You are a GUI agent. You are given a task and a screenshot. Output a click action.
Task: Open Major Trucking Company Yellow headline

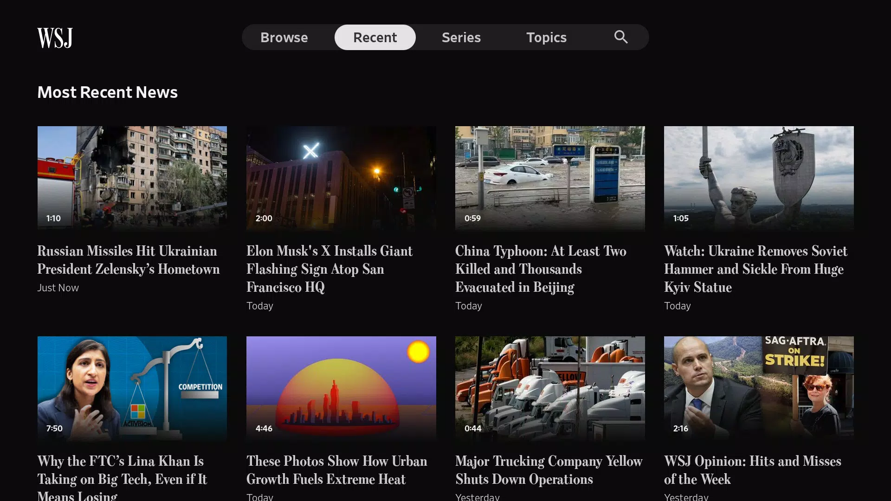549,470
